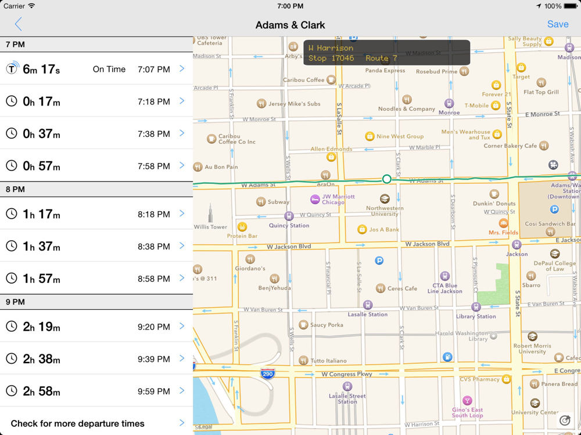
Task: Save the Adams & Clark stop
Action: pyautogui.click(x=558, y=24)
